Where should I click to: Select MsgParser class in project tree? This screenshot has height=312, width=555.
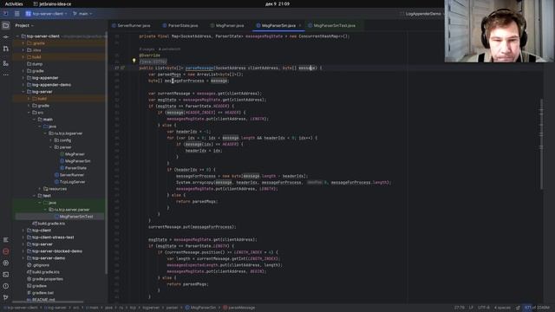coord(72,154)
